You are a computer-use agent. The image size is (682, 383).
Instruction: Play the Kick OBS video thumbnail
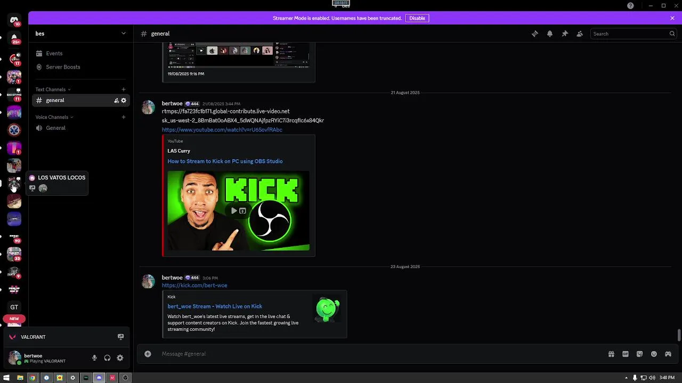click(234, 211)
